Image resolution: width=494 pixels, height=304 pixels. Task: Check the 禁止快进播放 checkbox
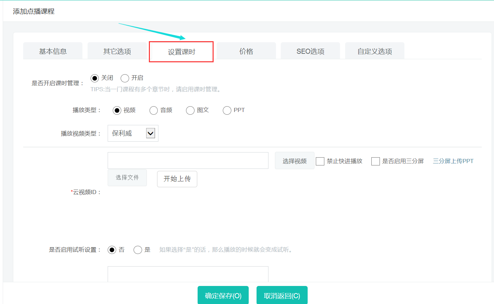click(320, 161)
